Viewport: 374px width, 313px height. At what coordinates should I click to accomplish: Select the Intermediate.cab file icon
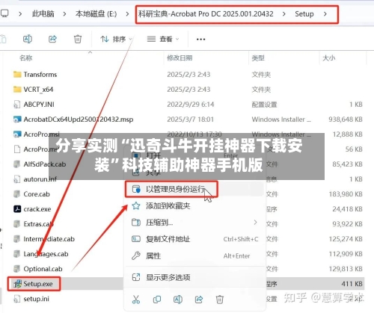click(x=16, y=239)
